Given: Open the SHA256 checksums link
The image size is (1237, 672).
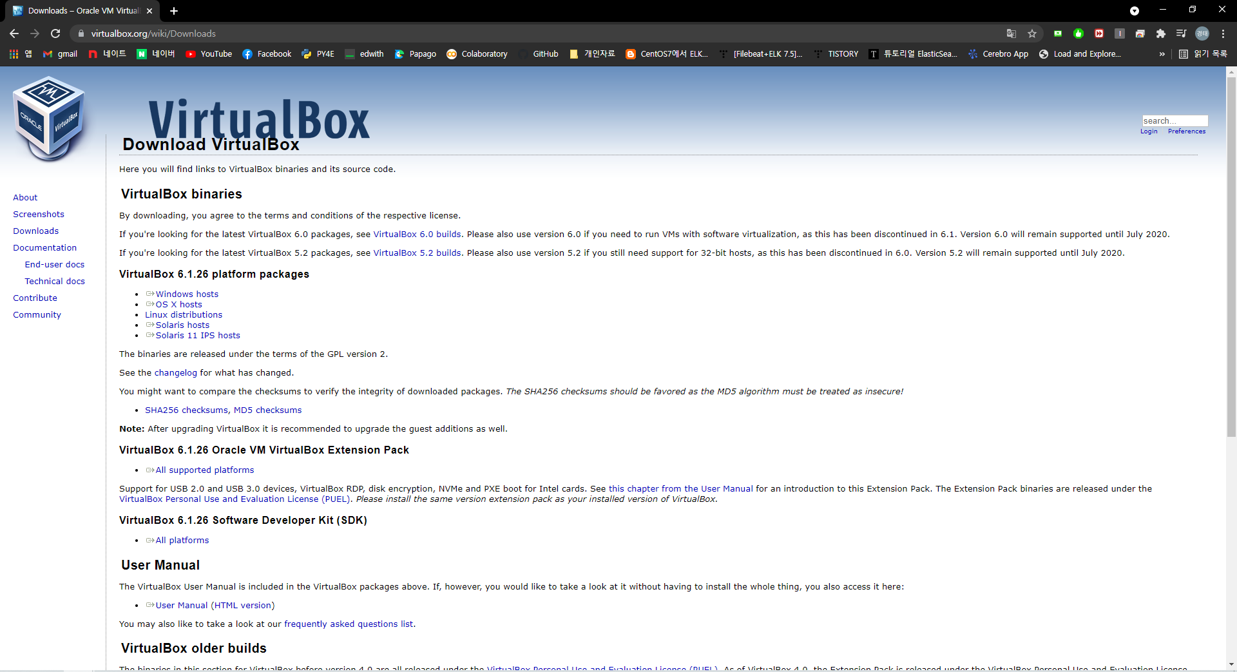Looking at the screenshot, I should (186, 410).
